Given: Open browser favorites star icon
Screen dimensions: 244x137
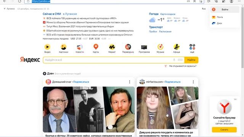Looking at the screenshot, I should [x=209, y=1].
